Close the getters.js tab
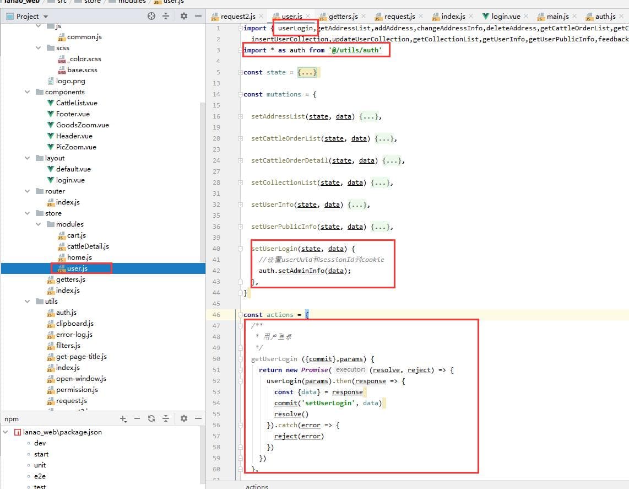629x489 pixels. (x=364, y=16)
